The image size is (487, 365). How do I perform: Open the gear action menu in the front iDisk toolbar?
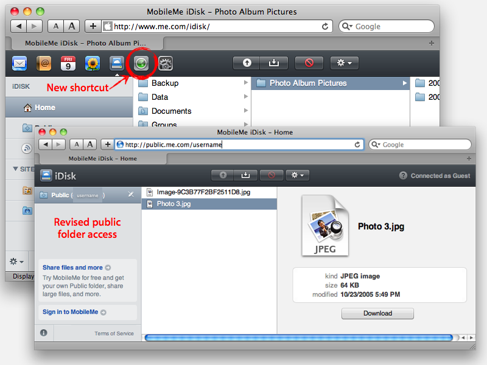297,175
